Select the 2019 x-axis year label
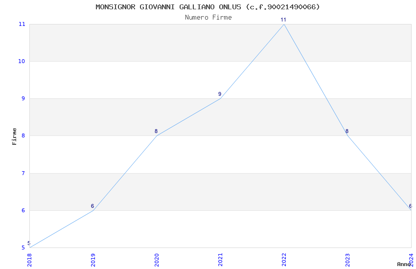The height and width of the screenshot is (269, 416). click(x=93, y=260)
